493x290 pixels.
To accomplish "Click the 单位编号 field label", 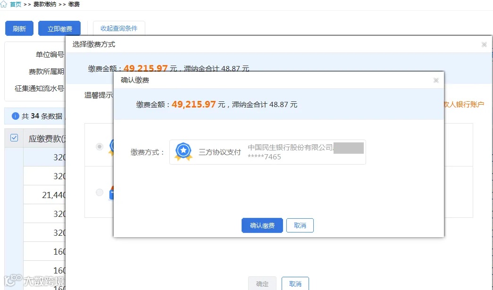I will pyautogui.click(x=50, y=55).
